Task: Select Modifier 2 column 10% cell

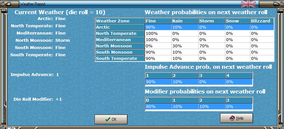Action: pos(212,106)
